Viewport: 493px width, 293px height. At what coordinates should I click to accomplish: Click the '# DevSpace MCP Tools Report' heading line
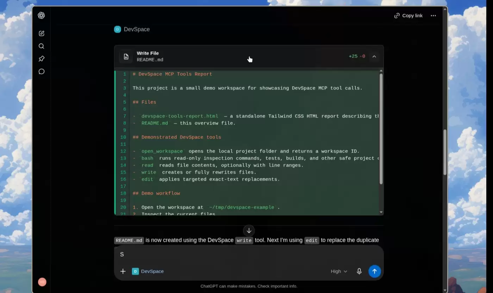click(172, 74)
